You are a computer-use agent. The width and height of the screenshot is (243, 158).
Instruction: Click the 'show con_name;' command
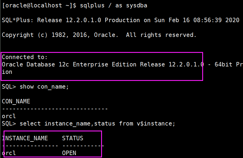coord(44,87)
